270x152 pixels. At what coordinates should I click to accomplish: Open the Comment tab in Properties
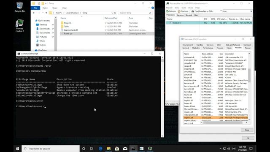point(247,45)
